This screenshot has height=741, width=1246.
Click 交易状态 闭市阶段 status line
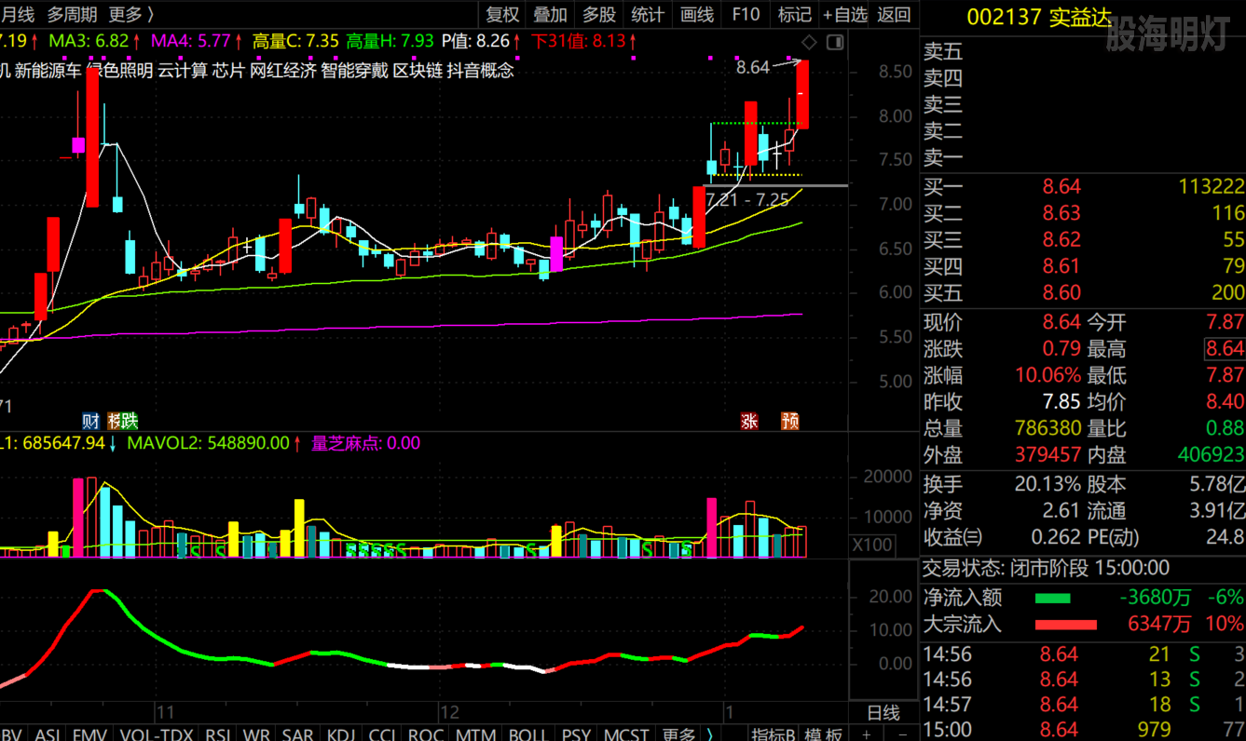tap(1046, 568)
